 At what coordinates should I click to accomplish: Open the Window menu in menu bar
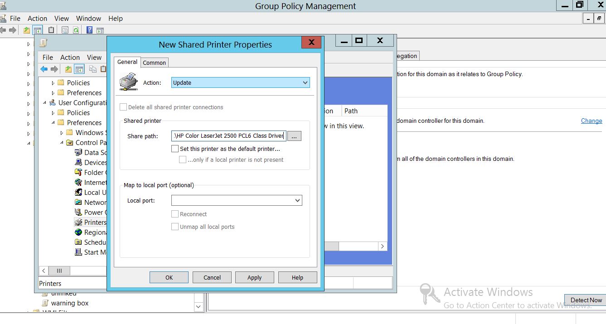[x=88, y=19]
